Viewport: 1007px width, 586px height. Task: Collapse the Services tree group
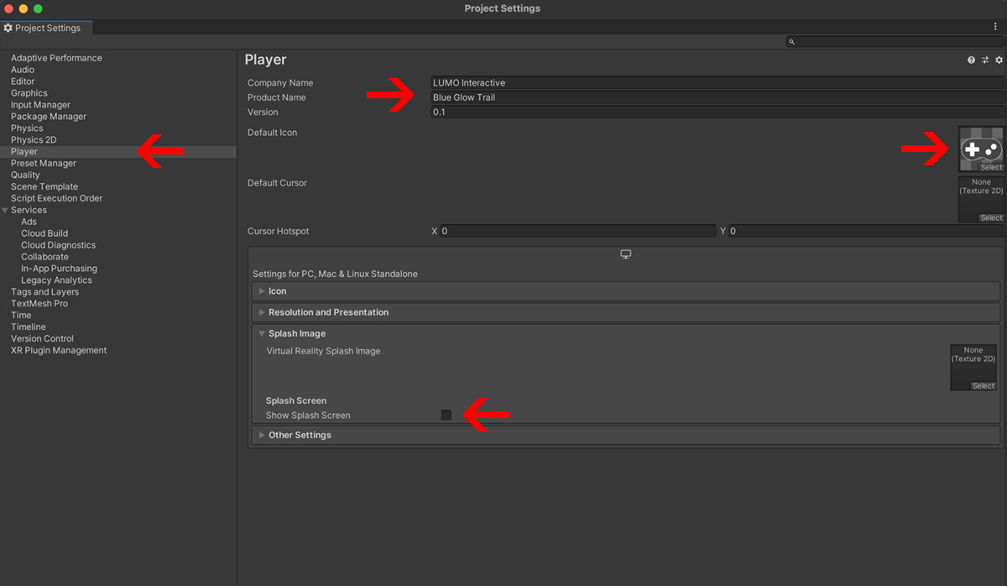click(x=6, y=210)
